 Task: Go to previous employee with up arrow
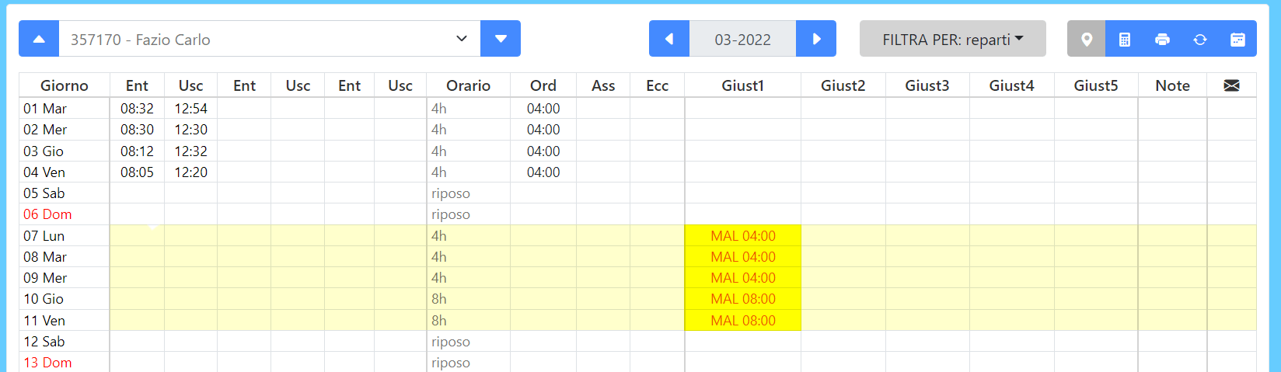[x=39, y=39]
